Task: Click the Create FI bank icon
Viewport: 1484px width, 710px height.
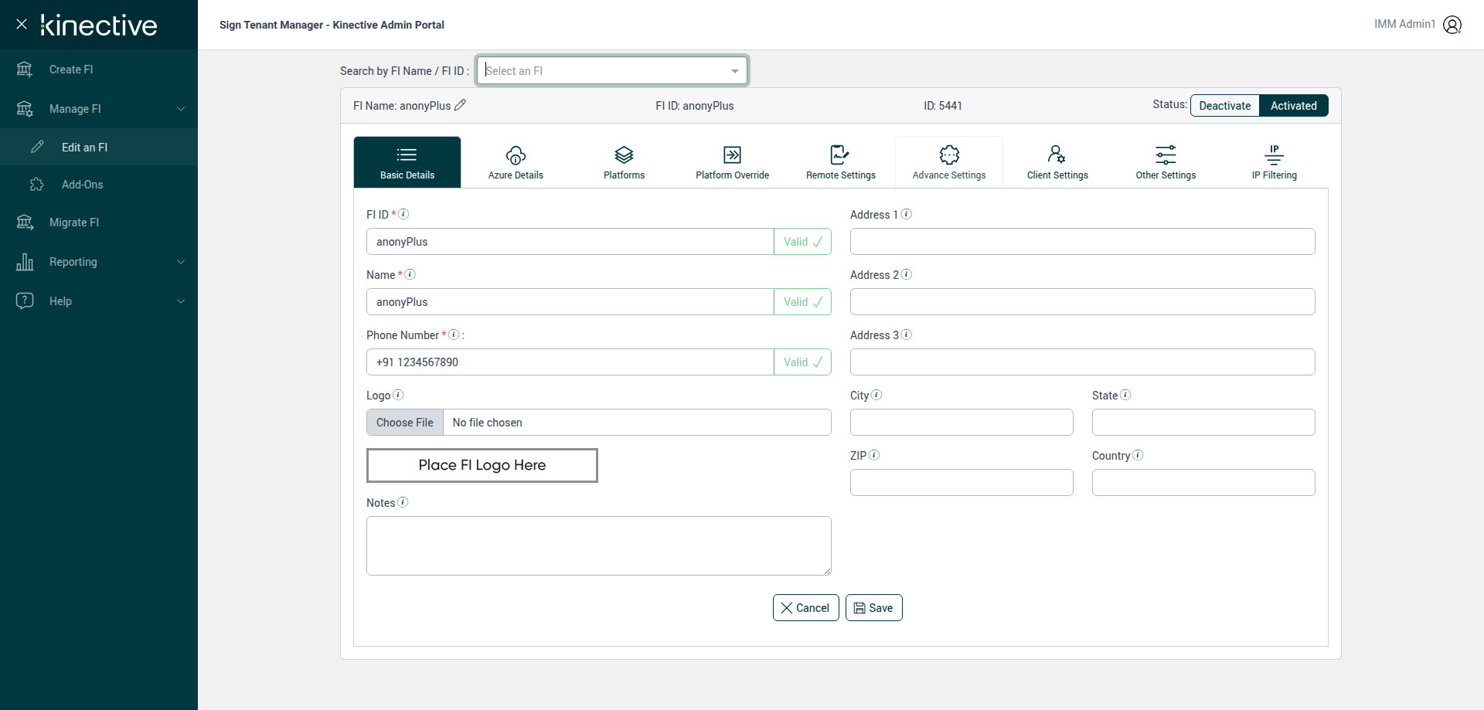Action: pos(25,70)
